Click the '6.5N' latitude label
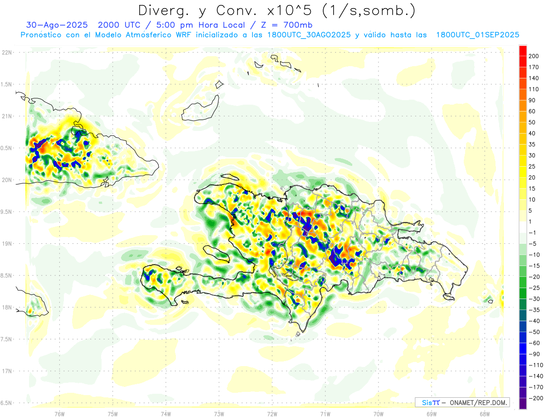The width and height of the screenshot is (544, 420). tap(6, 403)
